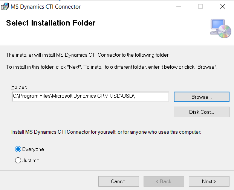
Task: Close the installer with the X button
Action: [x=222, y=6]
